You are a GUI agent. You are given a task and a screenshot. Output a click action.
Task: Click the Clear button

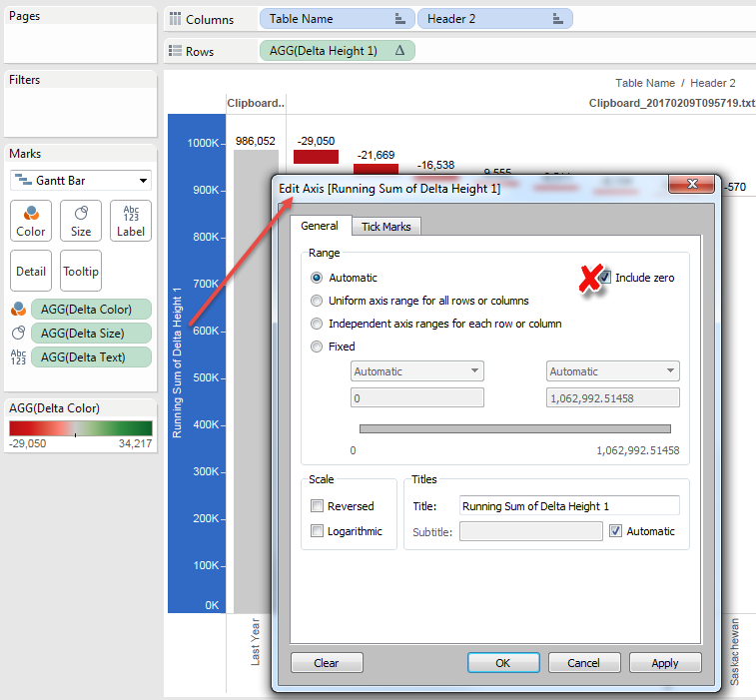pyautogui.click(x=327, y=663)
